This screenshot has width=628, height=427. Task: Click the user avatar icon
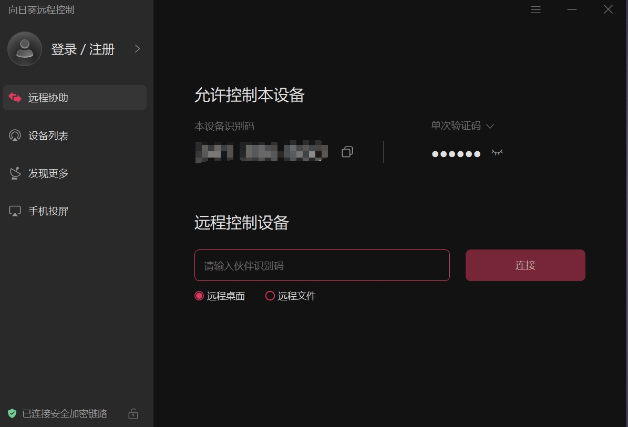[x=25, y=49]
